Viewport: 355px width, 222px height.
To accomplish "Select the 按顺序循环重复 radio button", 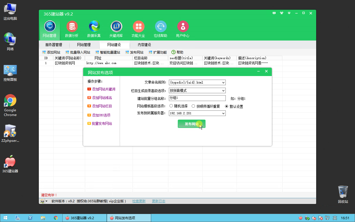I will 193,106.
